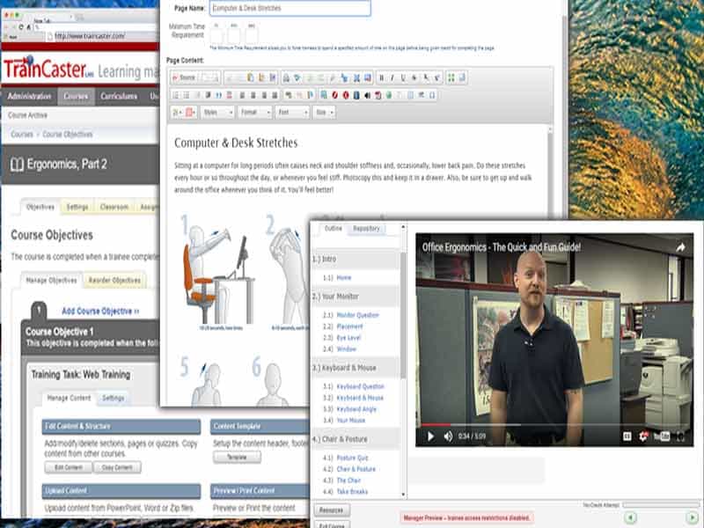Open the Styles dropdown
The height and width of the screenshot is (528, 704).
[x=217, y=113]
